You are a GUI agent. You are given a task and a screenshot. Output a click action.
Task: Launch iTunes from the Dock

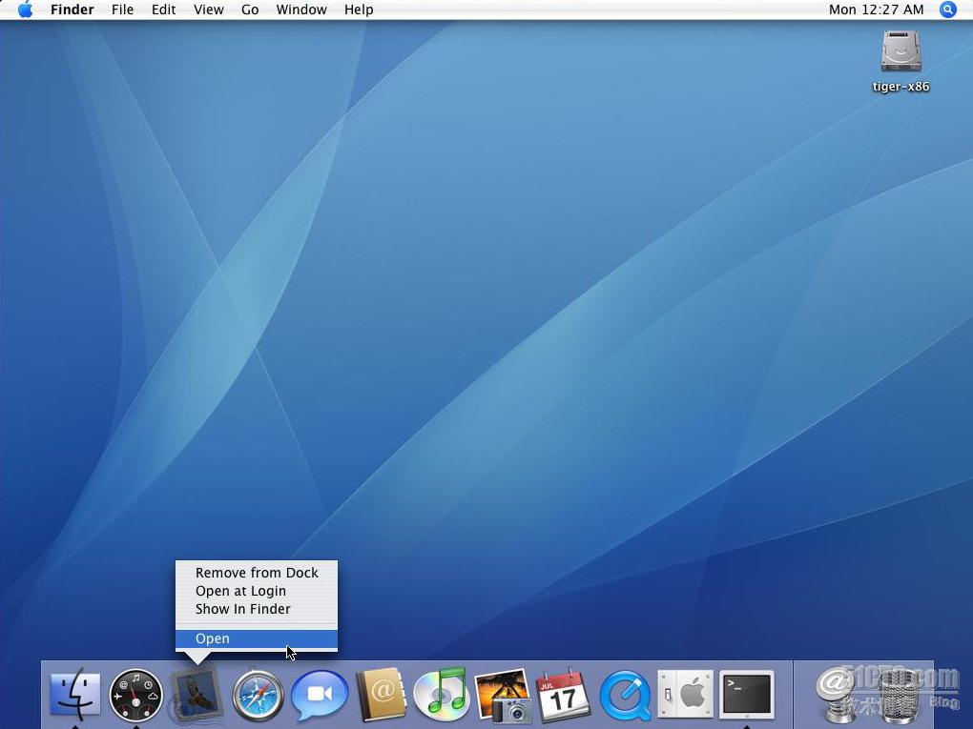442,695
